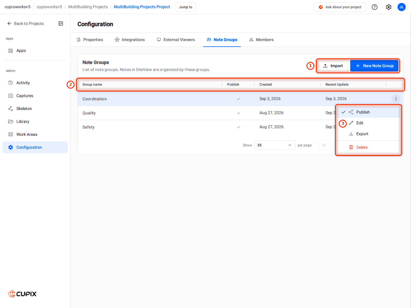Toggle the Safety row publish checkmark
The image size is (411, 308).
[x=239, y=127]
